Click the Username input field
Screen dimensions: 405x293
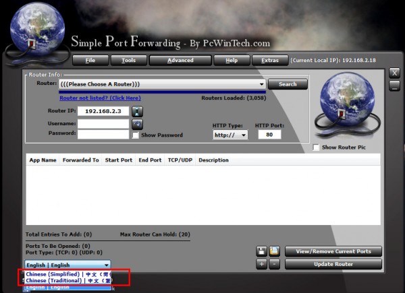click(x=103, y=124)
